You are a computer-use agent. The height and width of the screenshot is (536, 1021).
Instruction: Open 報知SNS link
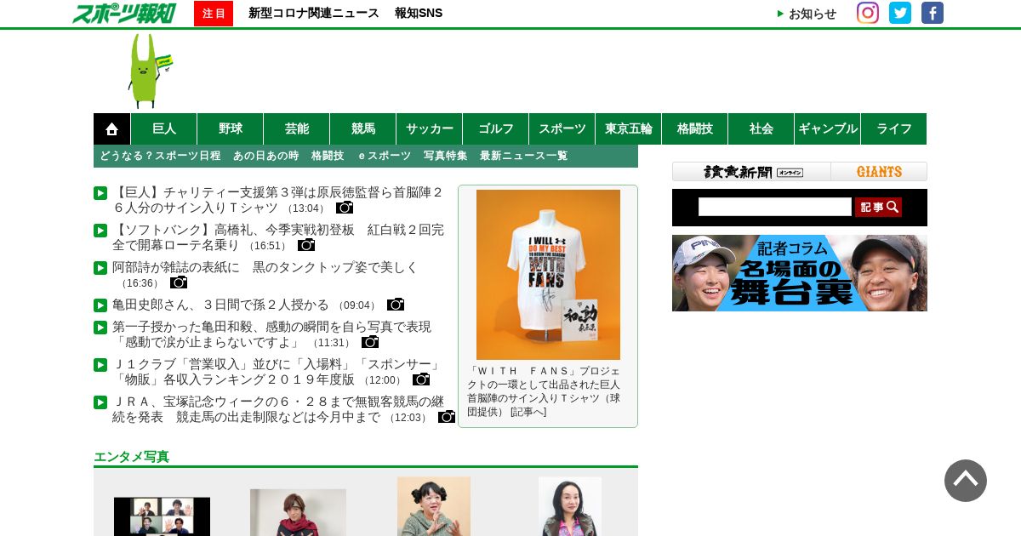click(419, 13)
